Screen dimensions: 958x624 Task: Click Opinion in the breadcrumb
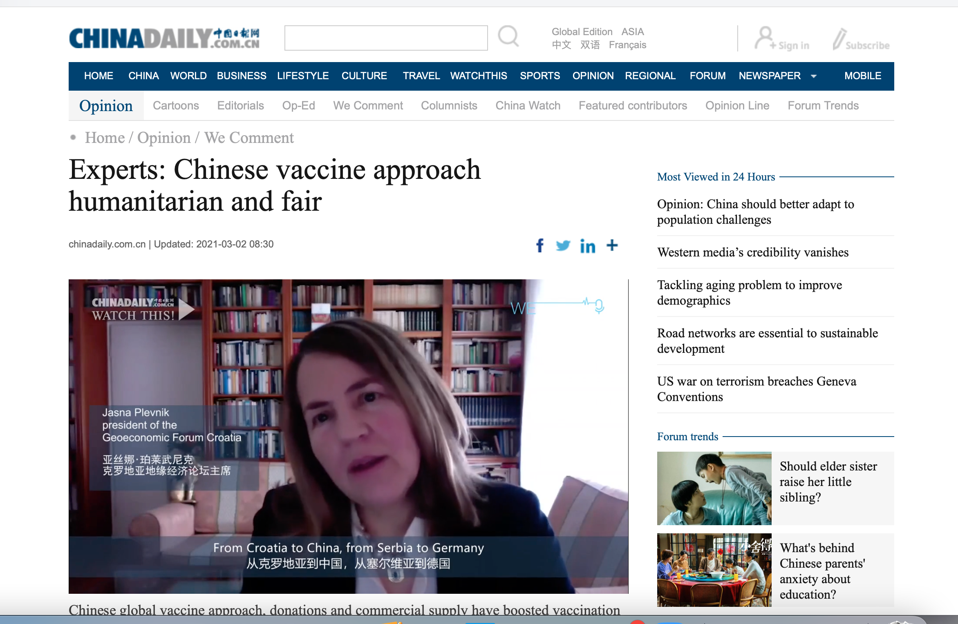tap(164, 138)
